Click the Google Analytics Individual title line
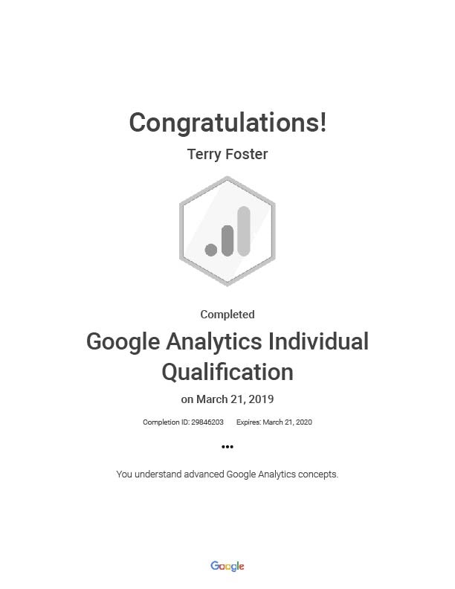This screenshot has width=455, height=589. coord(227,342)
